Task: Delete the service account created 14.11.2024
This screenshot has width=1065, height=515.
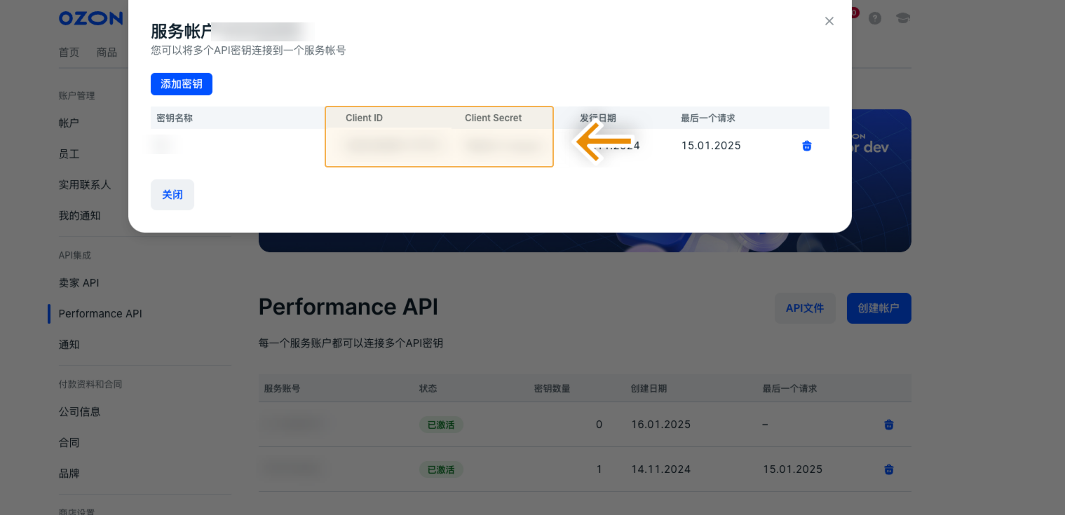Action: (x=889, y=469)
